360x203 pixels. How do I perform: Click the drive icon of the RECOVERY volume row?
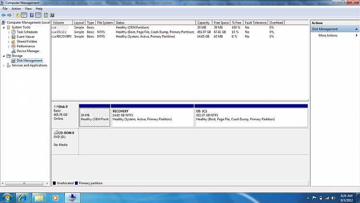point(54,37)
